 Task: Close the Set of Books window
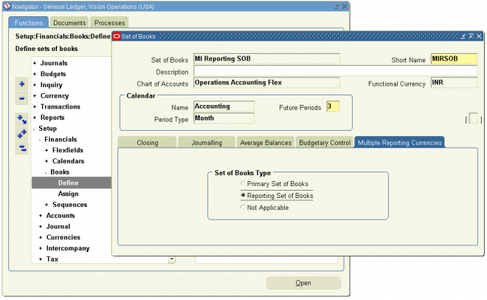(x=479, y=36)
